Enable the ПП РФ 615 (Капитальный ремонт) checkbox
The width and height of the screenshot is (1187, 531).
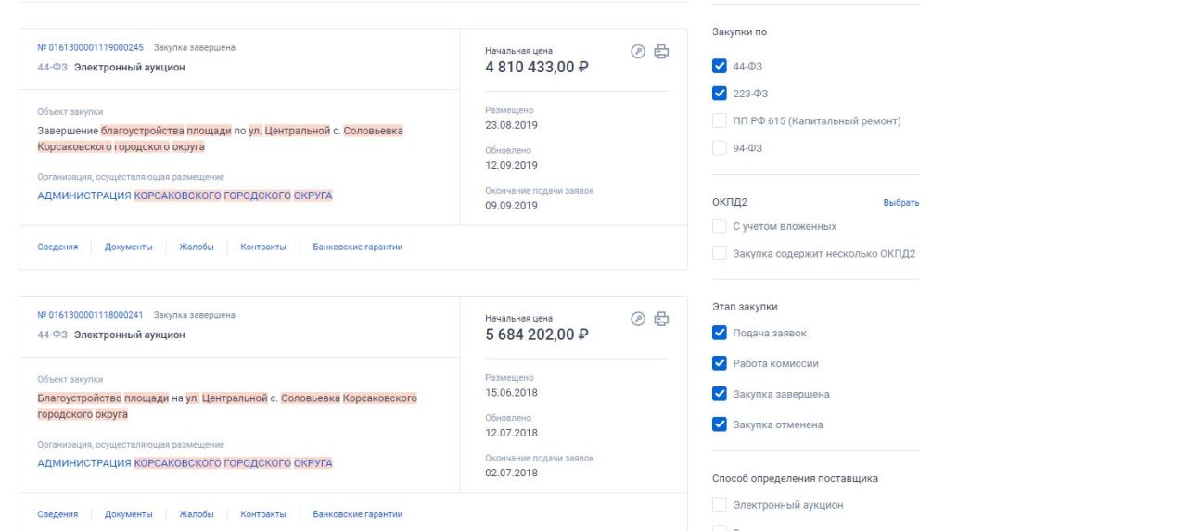720,120
